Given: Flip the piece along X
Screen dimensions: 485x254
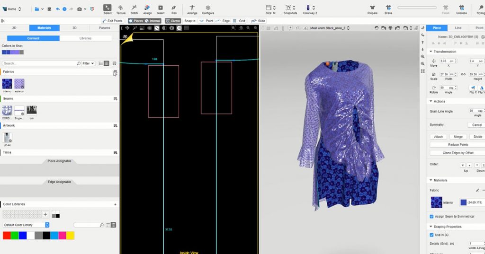Looking at the screenshot, I should [x=473, y=88].
